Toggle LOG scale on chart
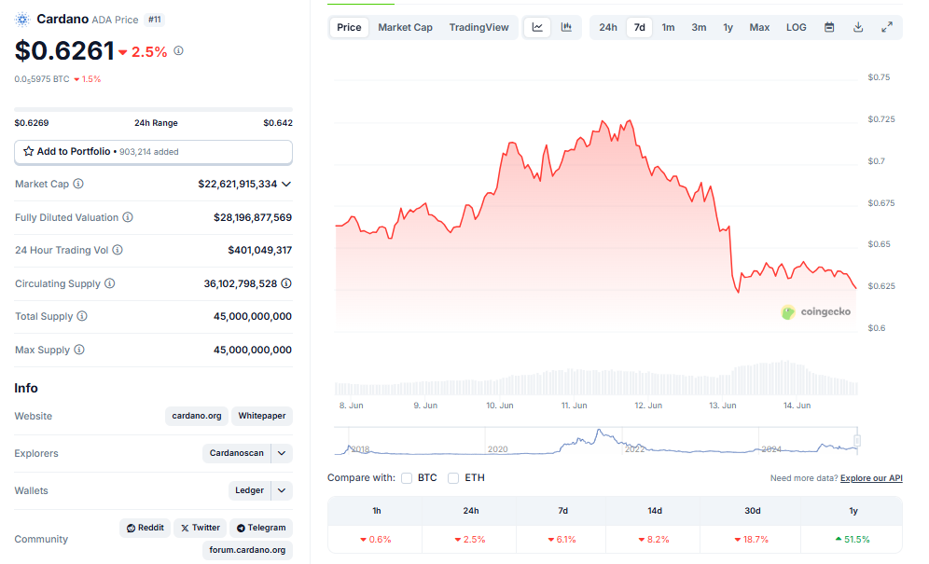Viewport: 929px width, 564px height. [x=796, y=27]
